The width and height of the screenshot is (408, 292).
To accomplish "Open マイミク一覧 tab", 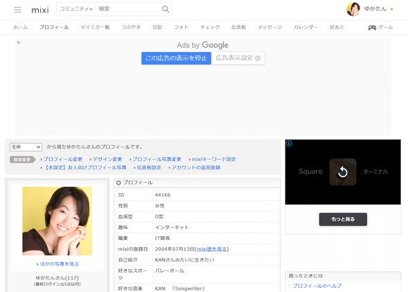I will pos(95,27).
